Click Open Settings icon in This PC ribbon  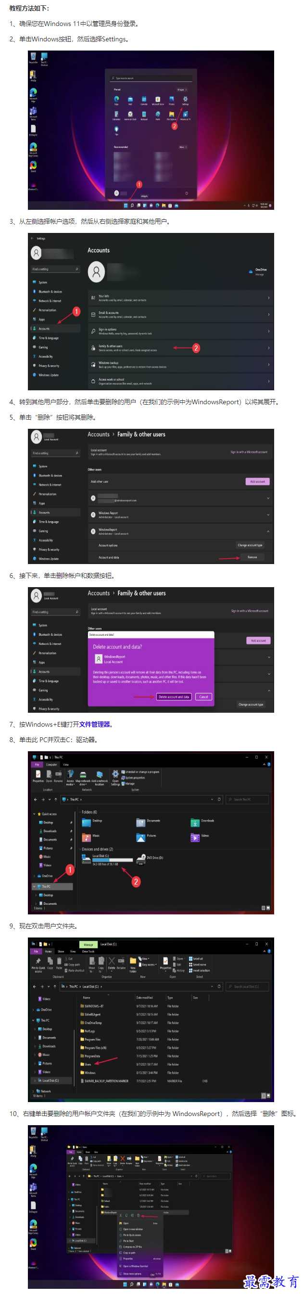pyautogui.click(x=115, y=777)
